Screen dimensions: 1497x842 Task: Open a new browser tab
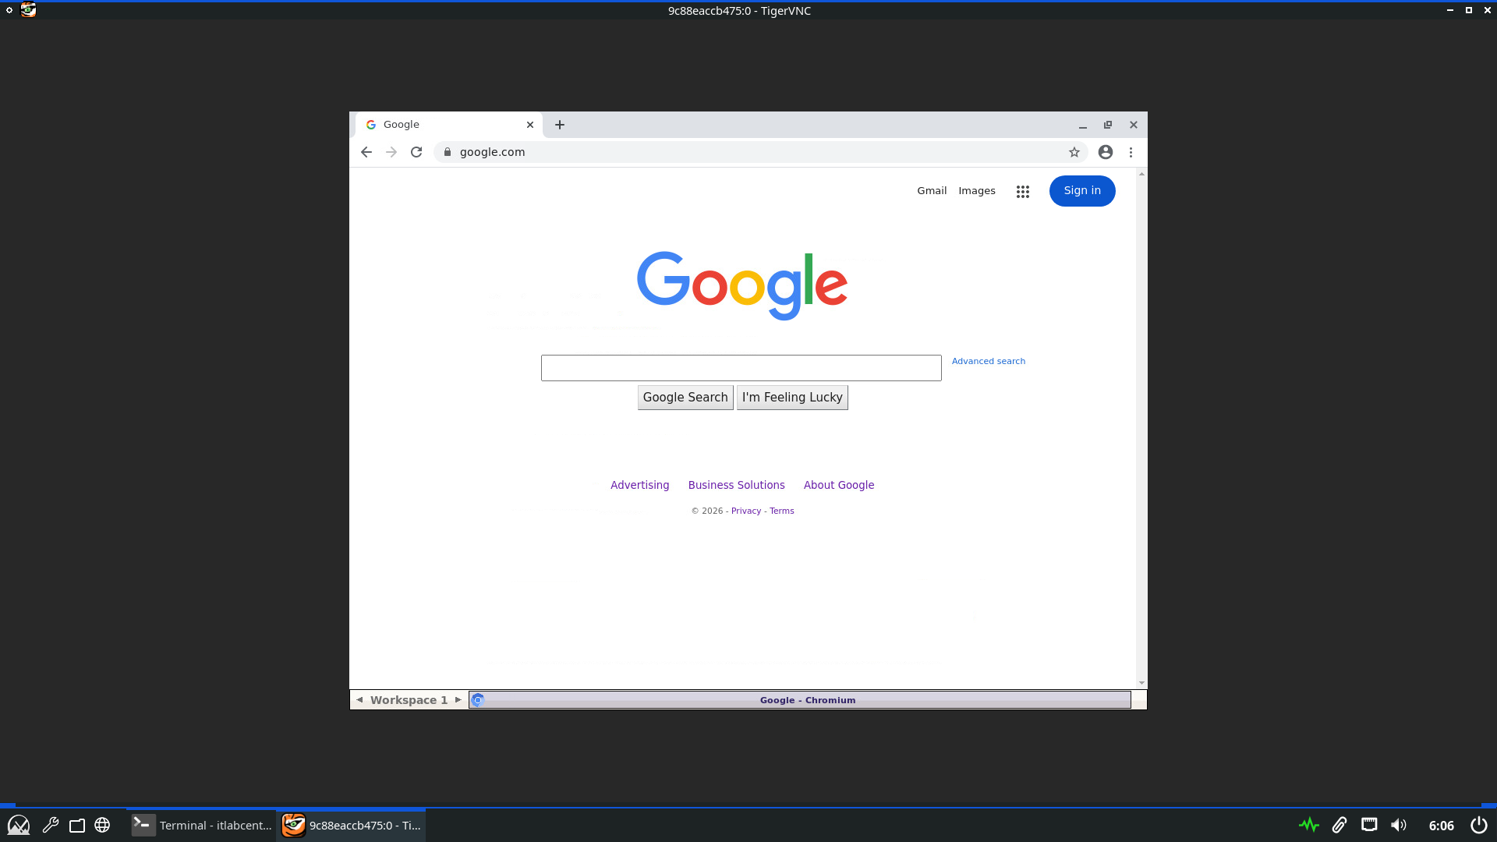coord(560,125)
